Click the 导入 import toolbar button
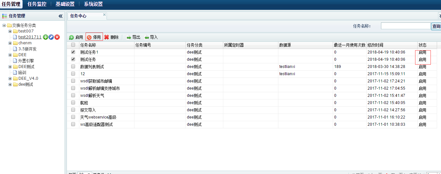The width and height of the screenshot is (441, 174). click(x=151, y=37)
